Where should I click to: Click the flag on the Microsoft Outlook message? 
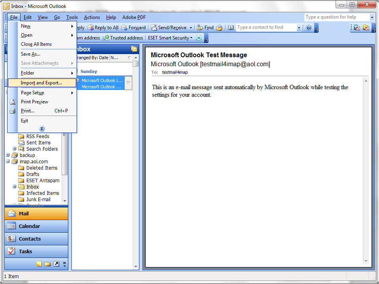coord(128,83)
